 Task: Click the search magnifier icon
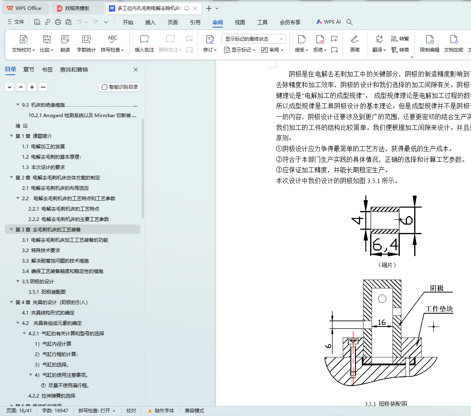349,22
